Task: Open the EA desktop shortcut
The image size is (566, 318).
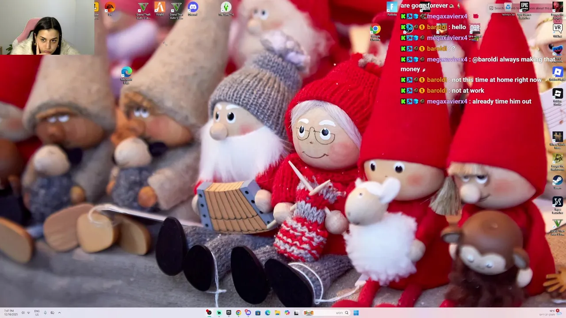Action: [110, 9]
